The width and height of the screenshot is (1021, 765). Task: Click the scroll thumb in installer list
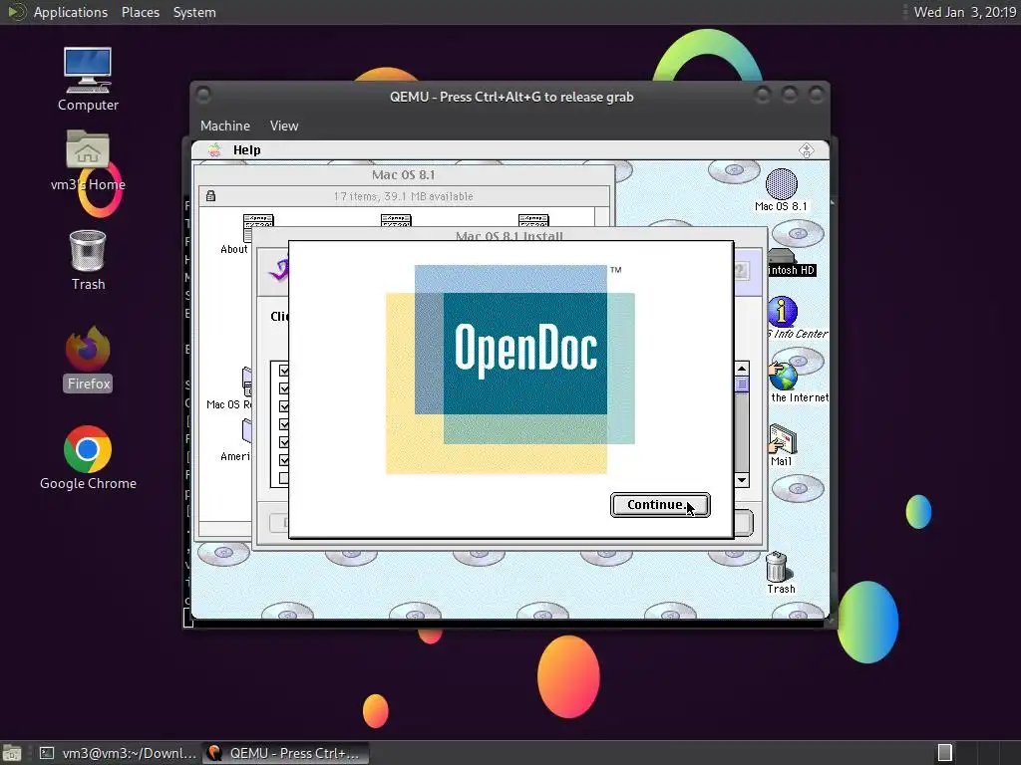[742, 383]
